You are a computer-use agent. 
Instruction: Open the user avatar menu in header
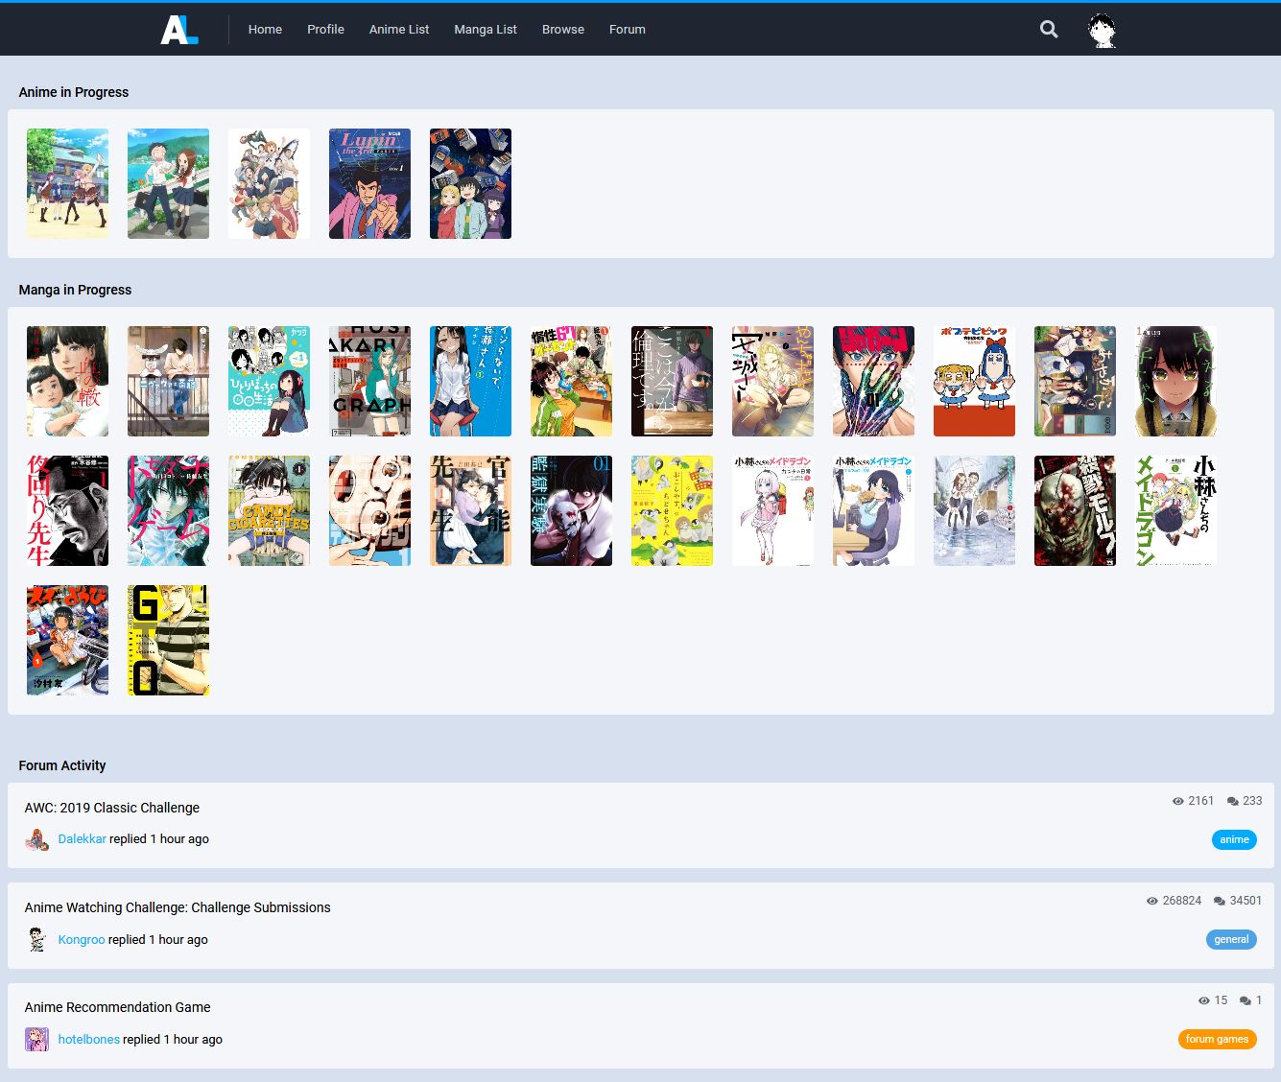(1102, 31)
